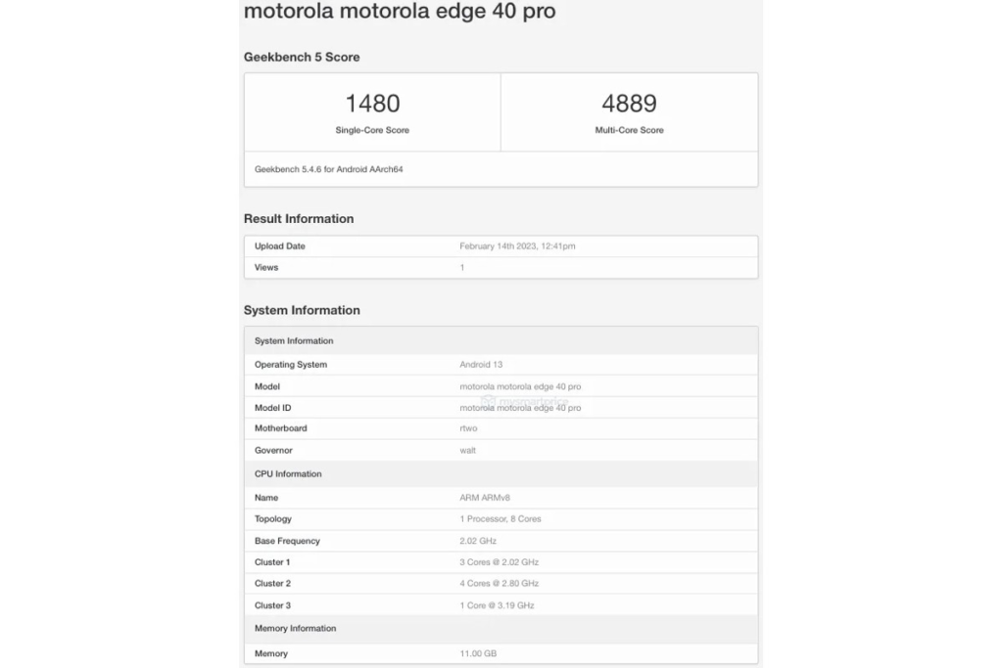Click the Model ID row value
The width and height of the screenshot is (1003, 668).
(x=520, y=408)
